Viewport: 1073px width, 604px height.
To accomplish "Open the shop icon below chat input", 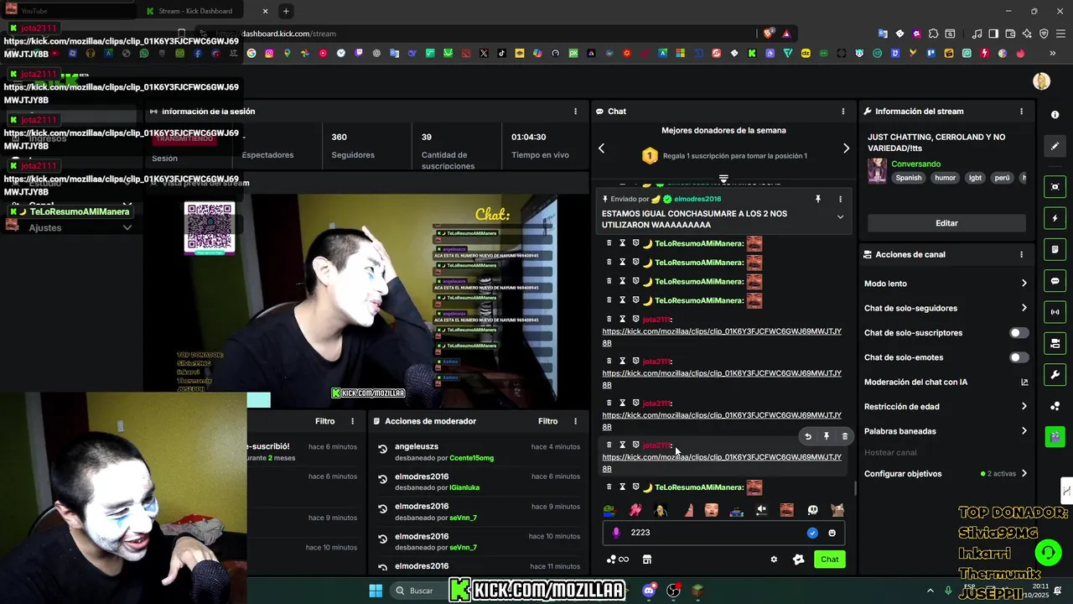I will [646, 560].
